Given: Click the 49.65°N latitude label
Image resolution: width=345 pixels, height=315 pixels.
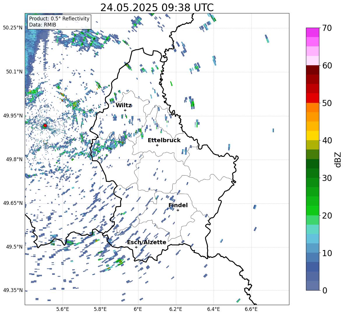Looking at the screenshot, I should 13,203.
